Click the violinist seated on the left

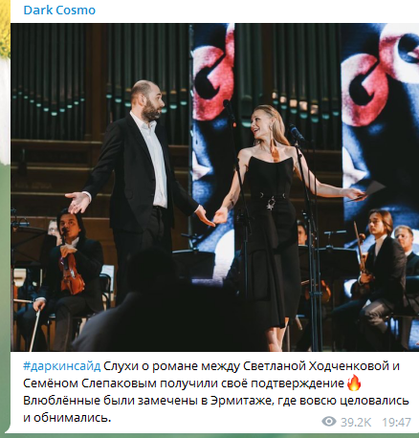pyautogui.click(x=64, y=274)
